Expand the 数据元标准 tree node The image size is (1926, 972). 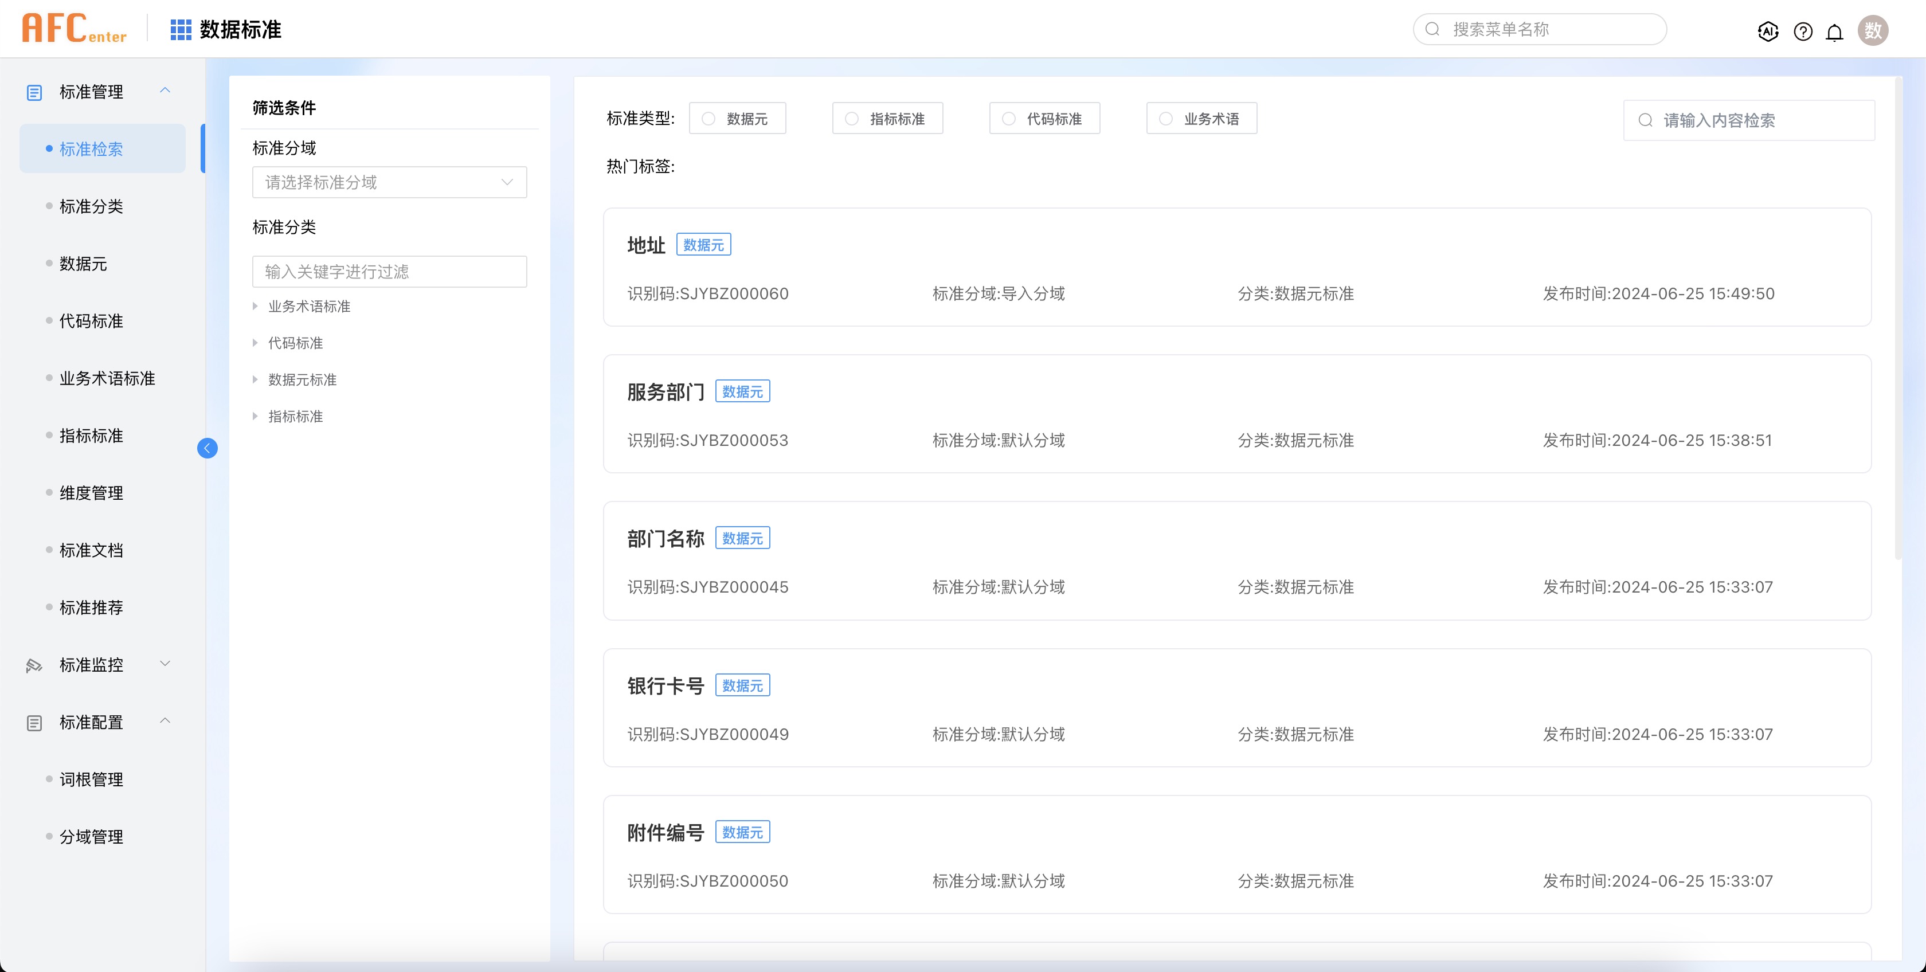pyautogui.click(x=255, y=380)
